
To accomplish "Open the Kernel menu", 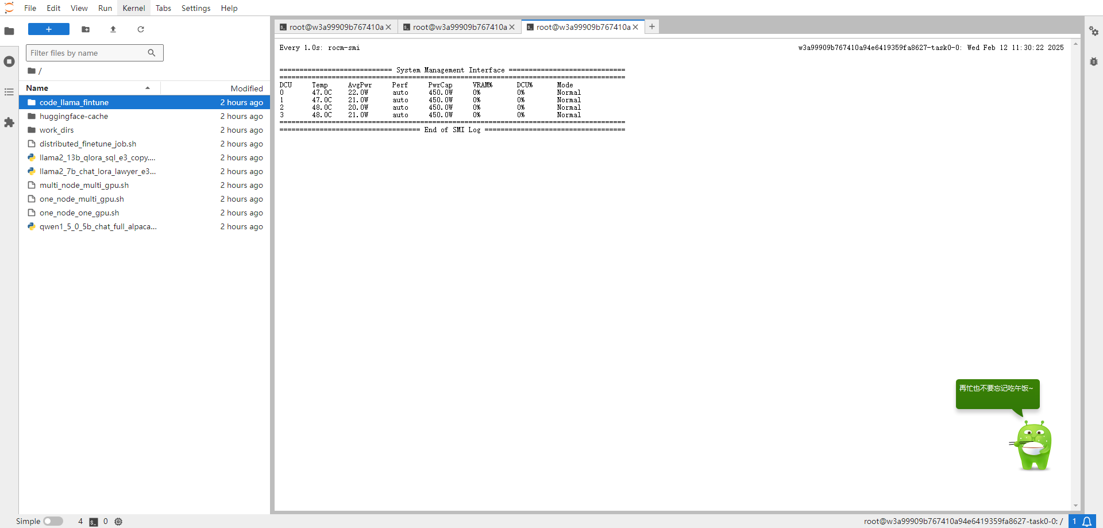I will pos(133,8).
